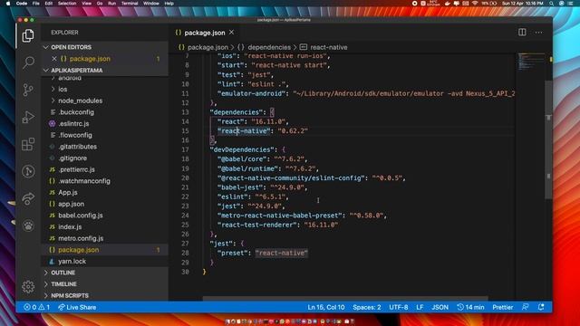
Task: Start Live Share from status bar
Action: point(77,307)
